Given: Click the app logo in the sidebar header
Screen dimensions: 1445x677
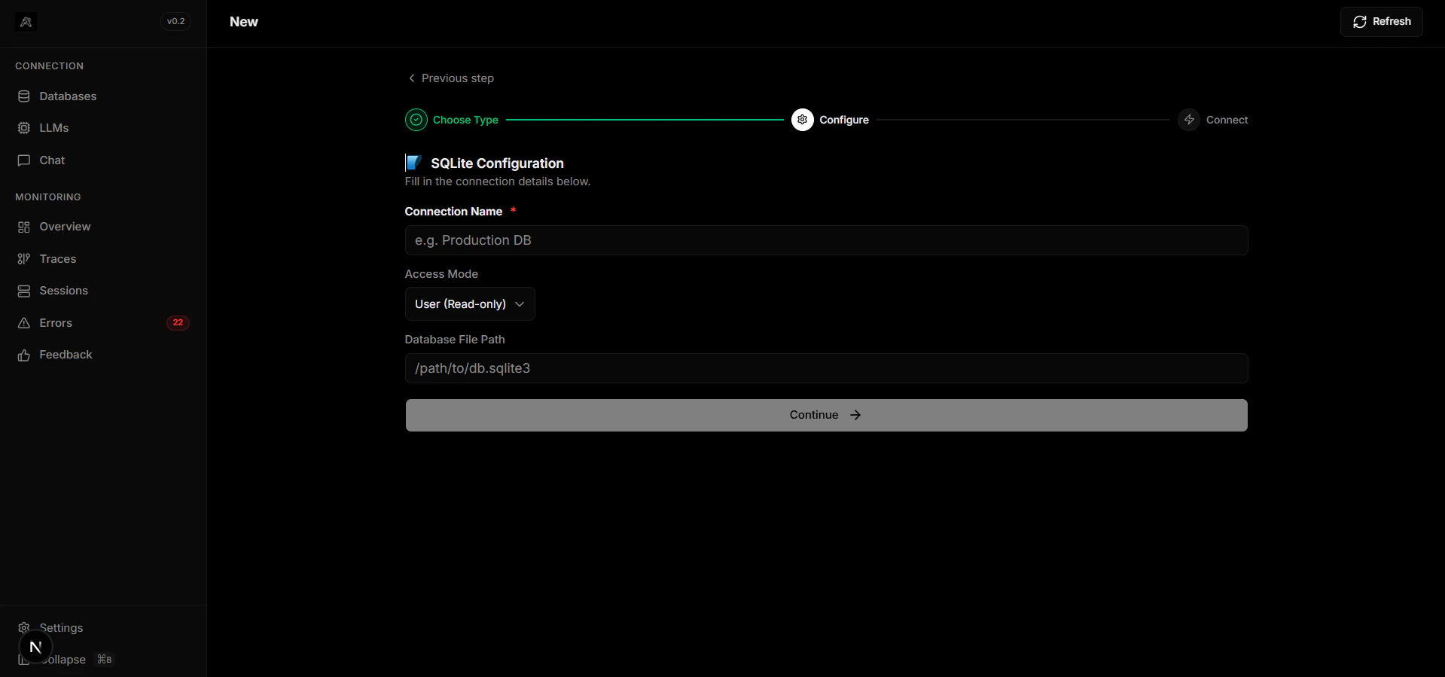Looking at the screenshot, I should coord(26,22).
